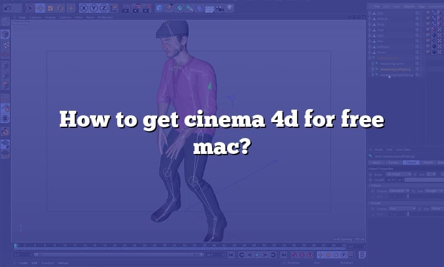The image size is (444, 267).
Task: Select the Body object in the Object Manager
Action: point(381,24)
